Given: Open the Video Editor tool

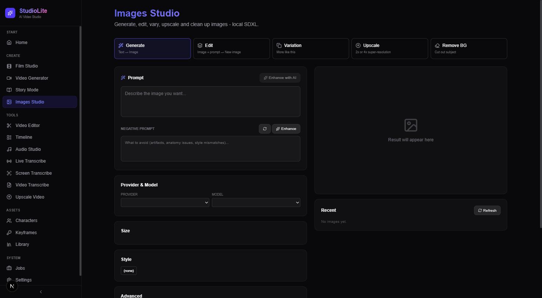Looking at the screenshot, I should [40, 126].
